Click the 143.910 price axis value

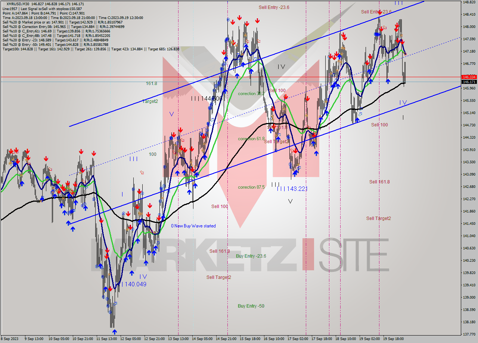(469, 150)
